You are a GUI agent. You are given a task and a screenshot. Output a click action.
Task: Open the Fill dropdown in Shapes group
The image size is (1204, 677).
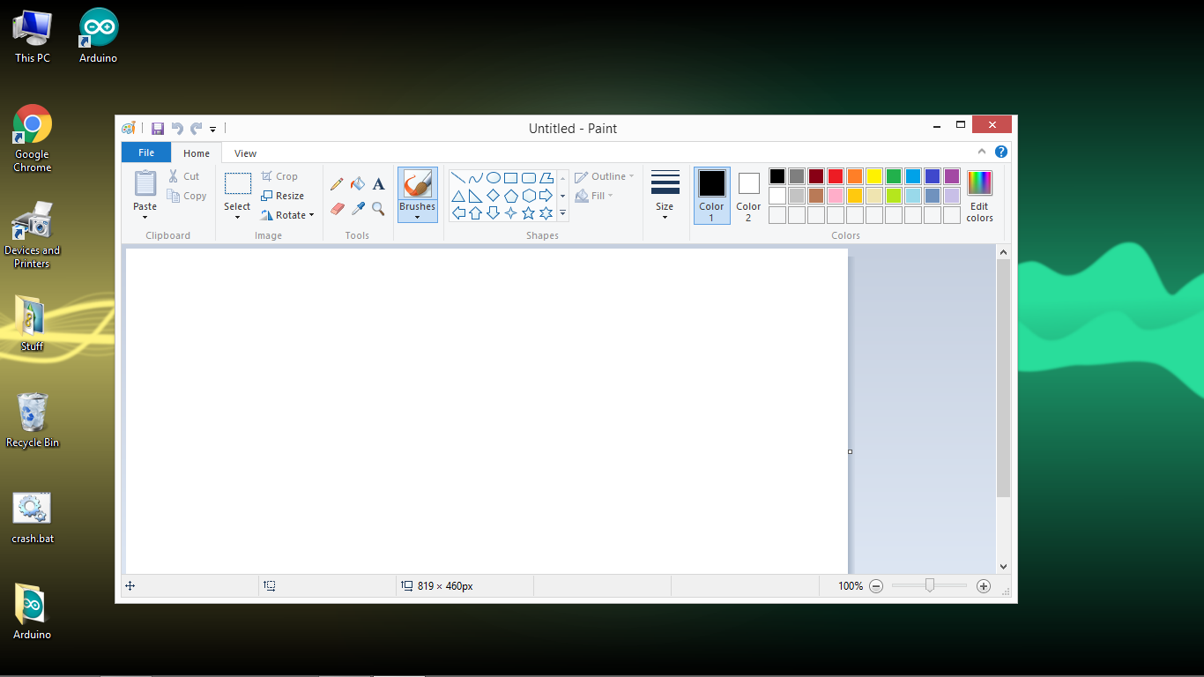(595, 195)
